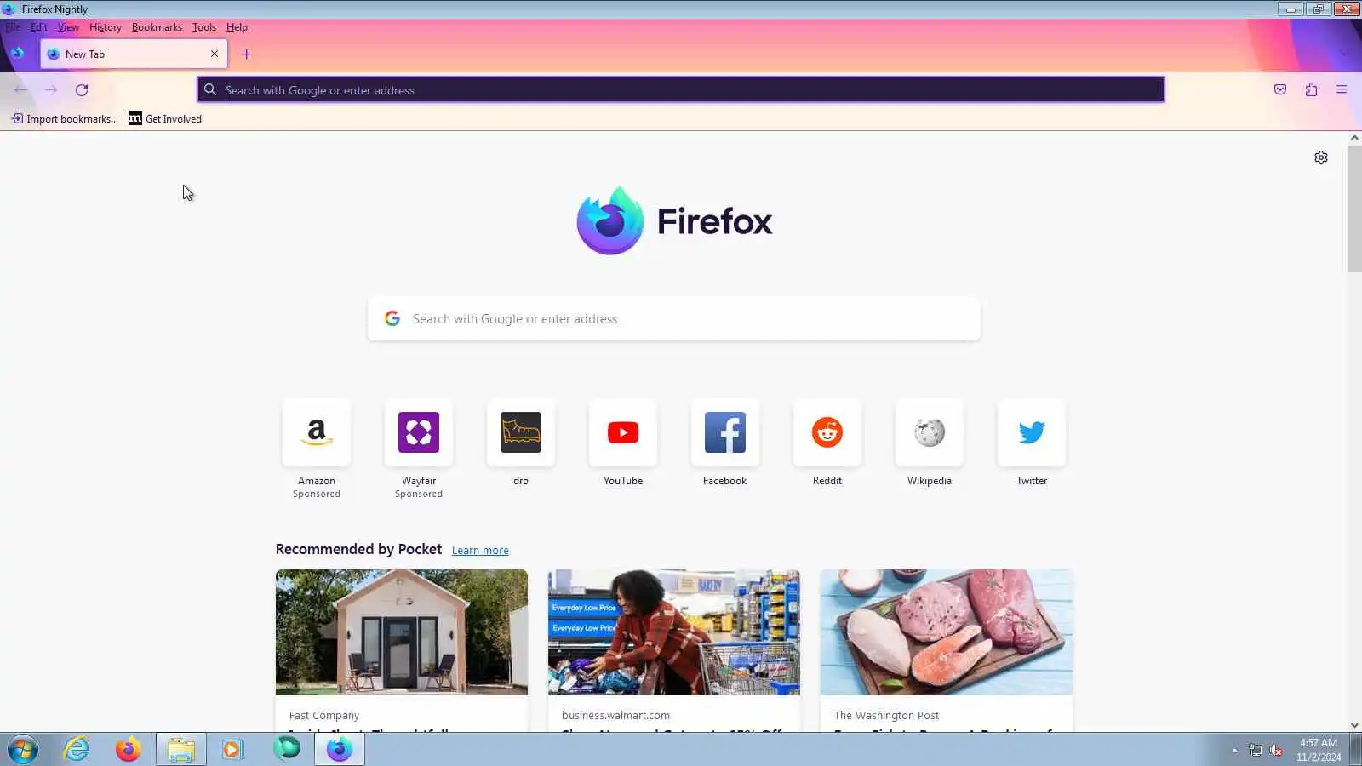This screenshot has height=766, width=1362.
Task: Launch Internet Explorer from taskbar
Action: tap(77, 750)
